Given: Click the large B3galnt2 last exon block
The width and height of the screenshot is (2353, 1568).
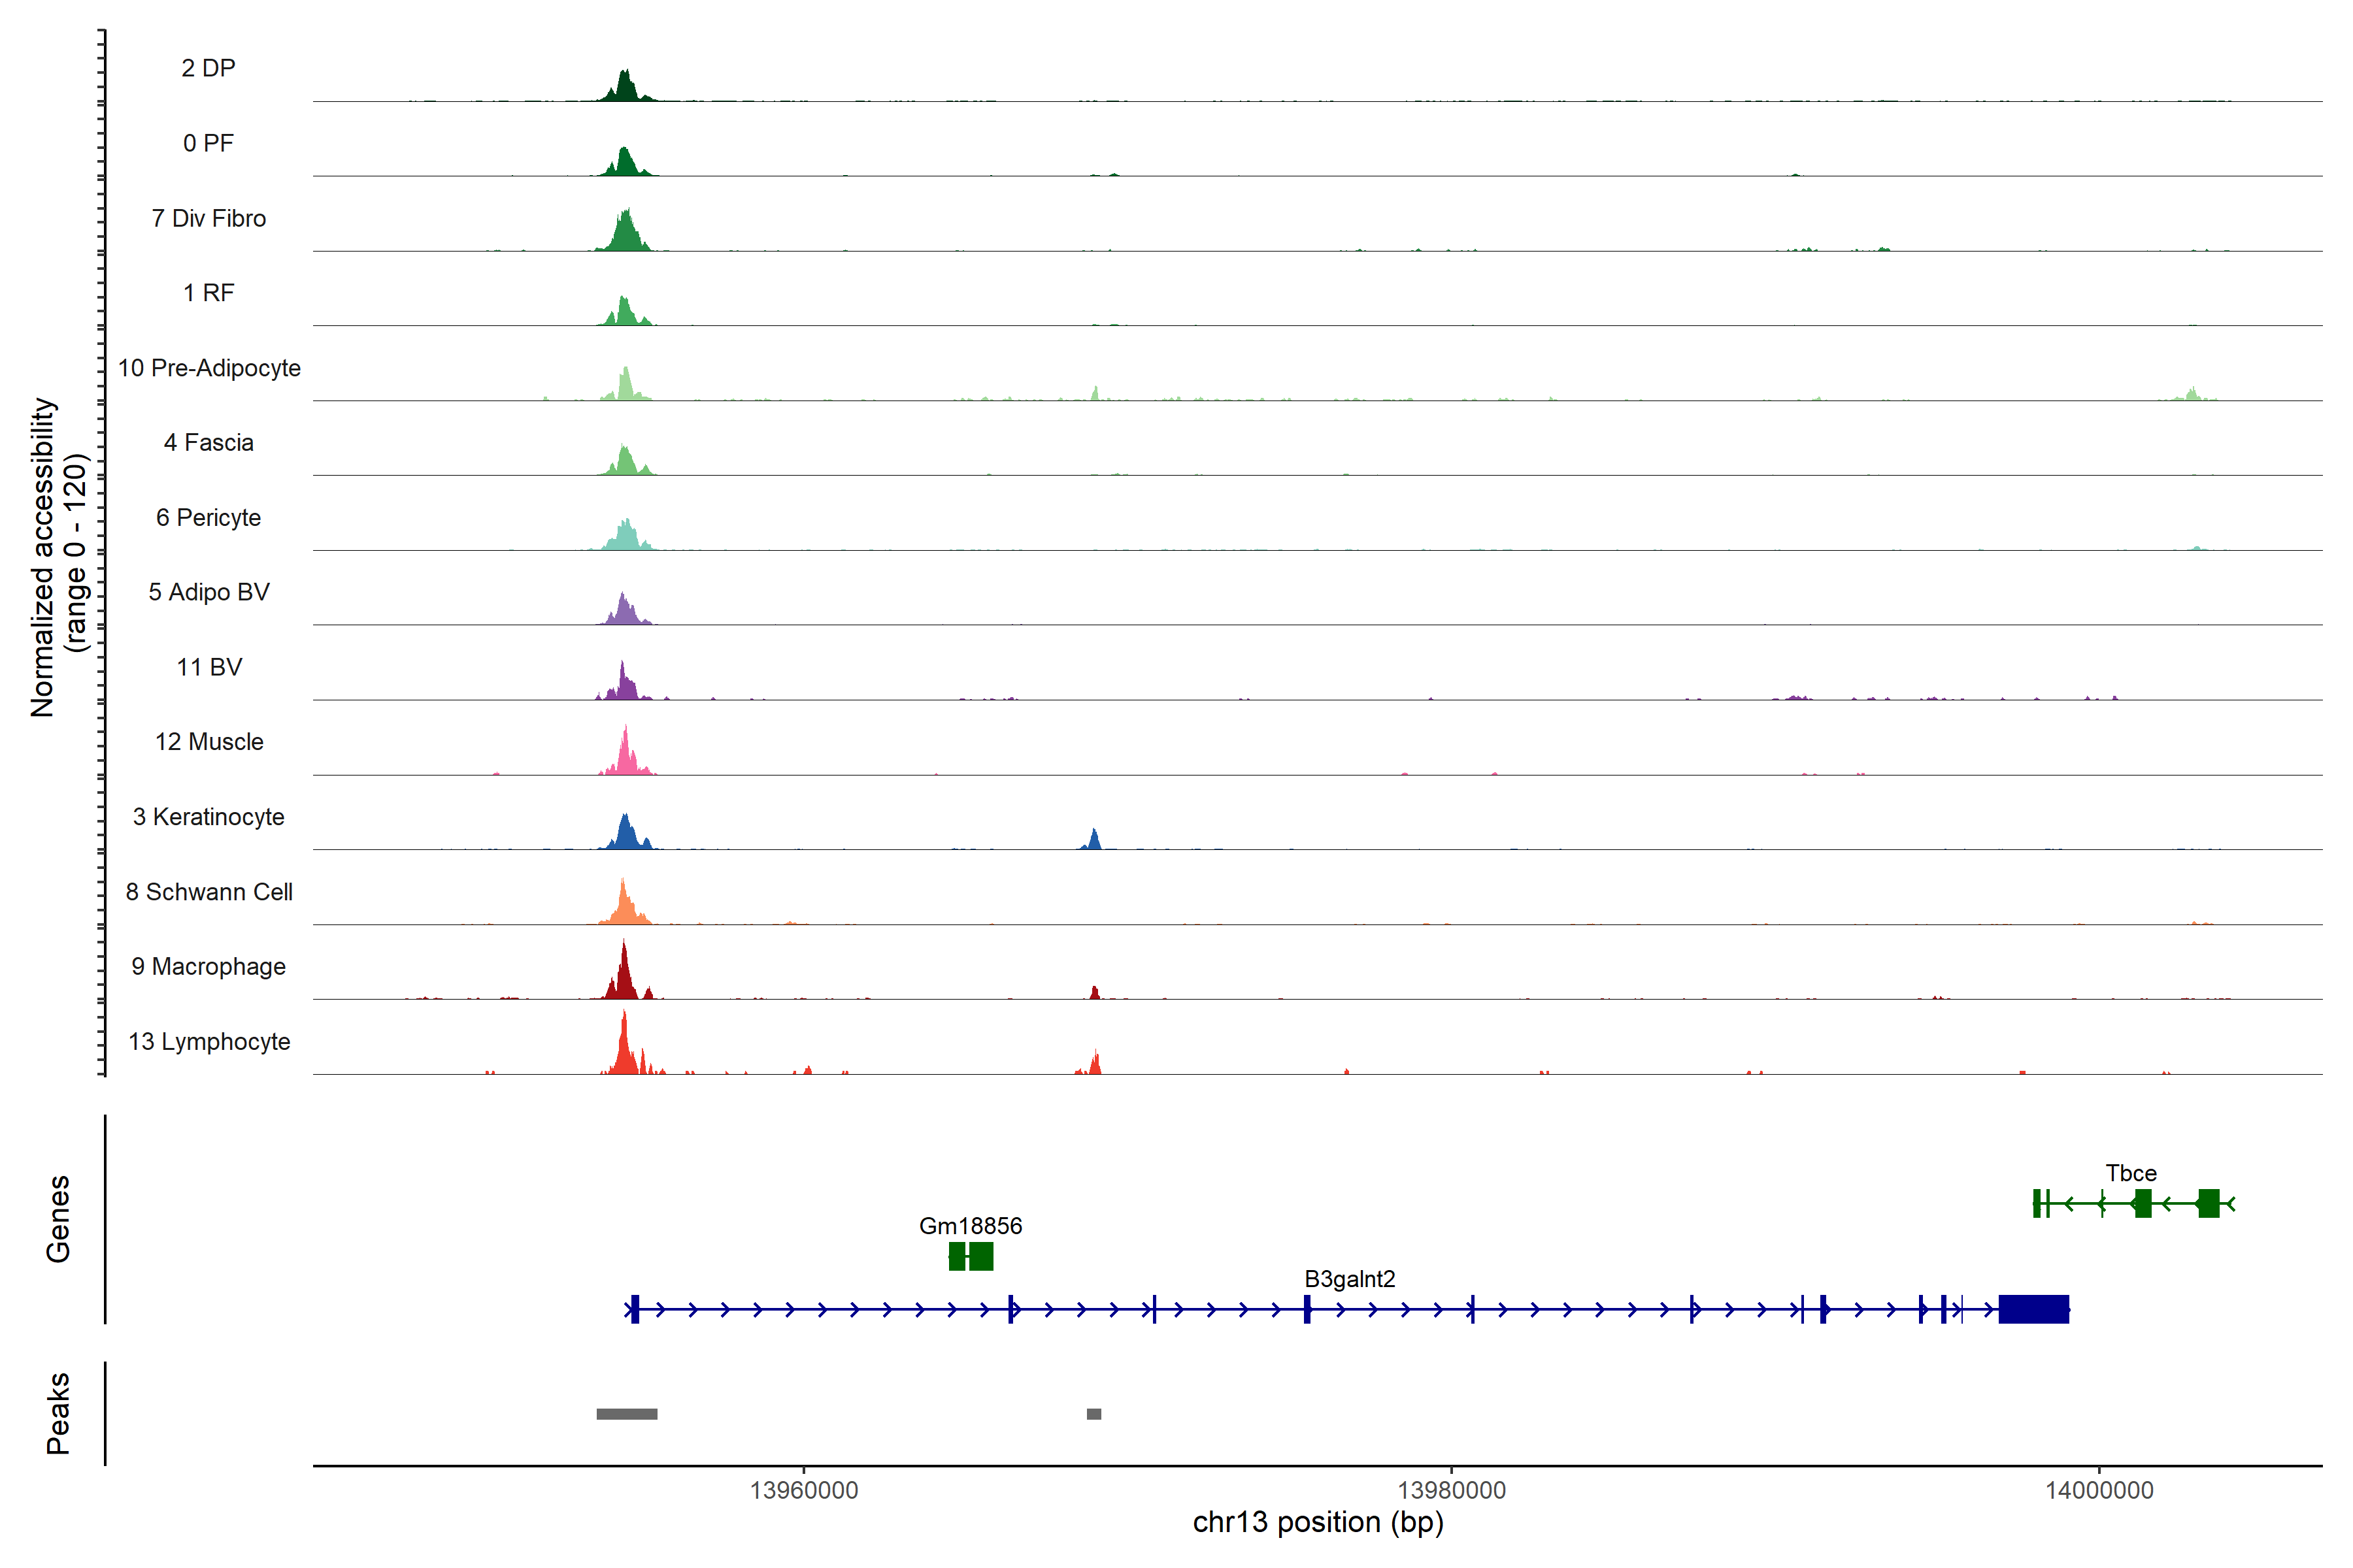Looking at the screenshot, I should click(2033, 1308).
